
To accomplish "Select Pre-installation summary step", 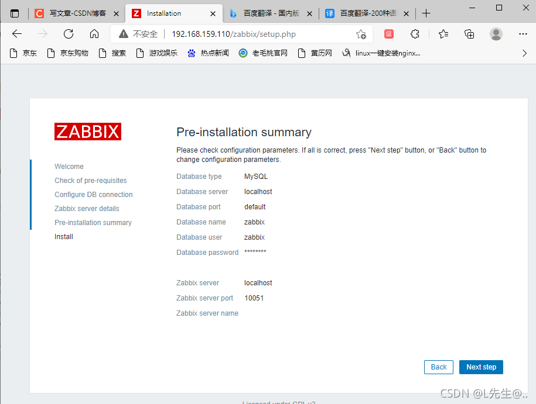I will click(x=93, y=223).
